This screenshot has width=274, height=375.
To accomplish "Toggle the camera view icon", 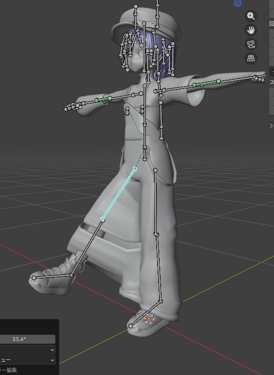I will coord(251,44).
